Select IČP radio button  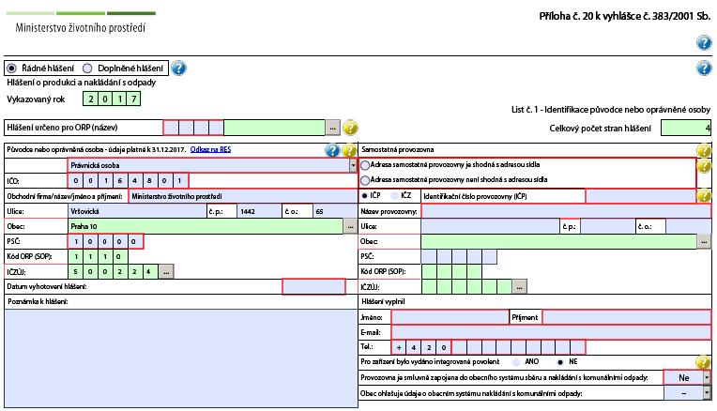tap(364, 196)
